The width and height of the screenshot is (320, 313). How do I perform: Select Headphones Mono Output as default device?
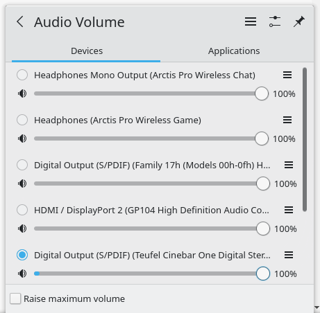[x=22, y=75]
